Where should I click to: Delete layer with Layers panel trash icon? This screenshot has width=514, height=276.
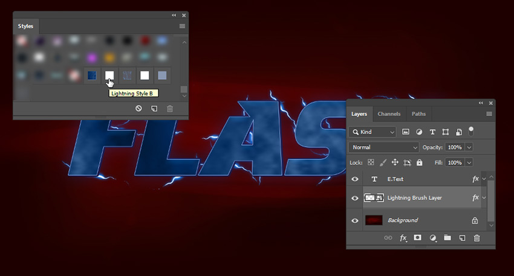[477, 238]
